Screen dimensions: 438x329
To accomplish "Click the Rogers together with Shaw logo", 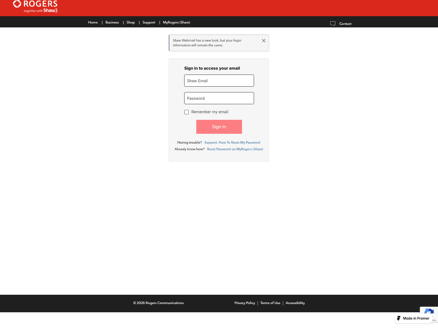I will (35, 7).
